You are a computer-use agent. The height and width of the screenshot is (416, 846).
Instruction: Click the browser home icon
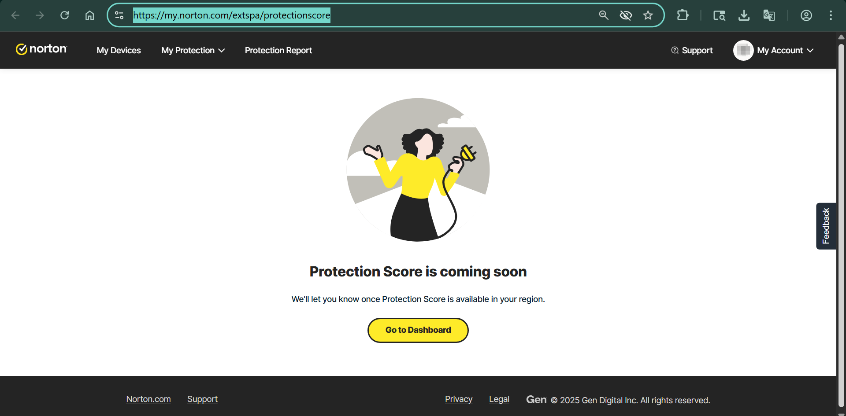coord(89,15)
